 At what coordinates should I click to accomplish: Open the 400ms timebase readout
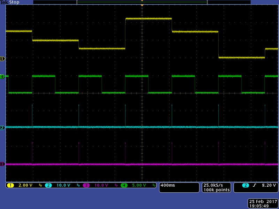pos(167,185)
